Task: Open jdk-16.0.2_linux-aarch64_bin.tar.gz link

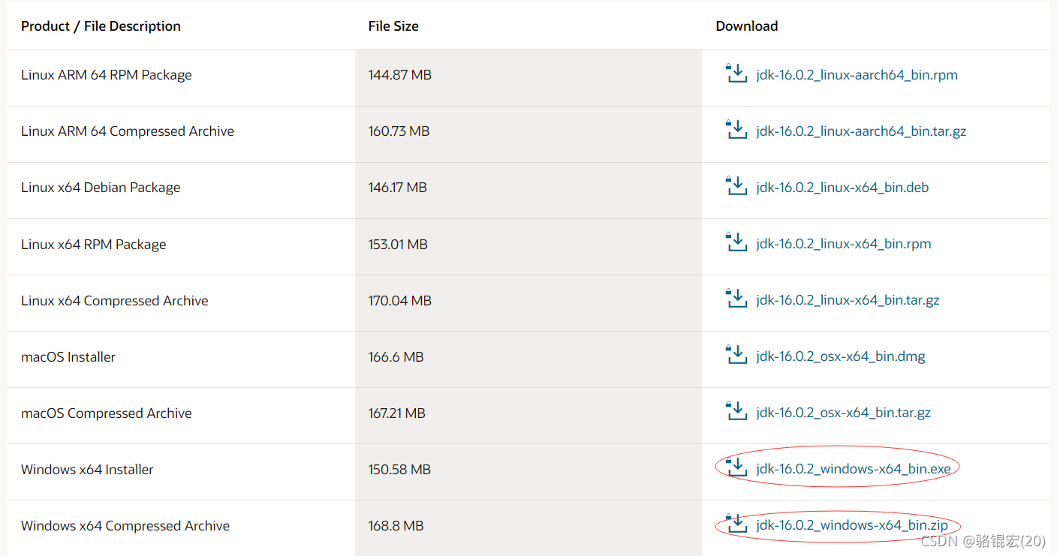Action: point(861,131)
